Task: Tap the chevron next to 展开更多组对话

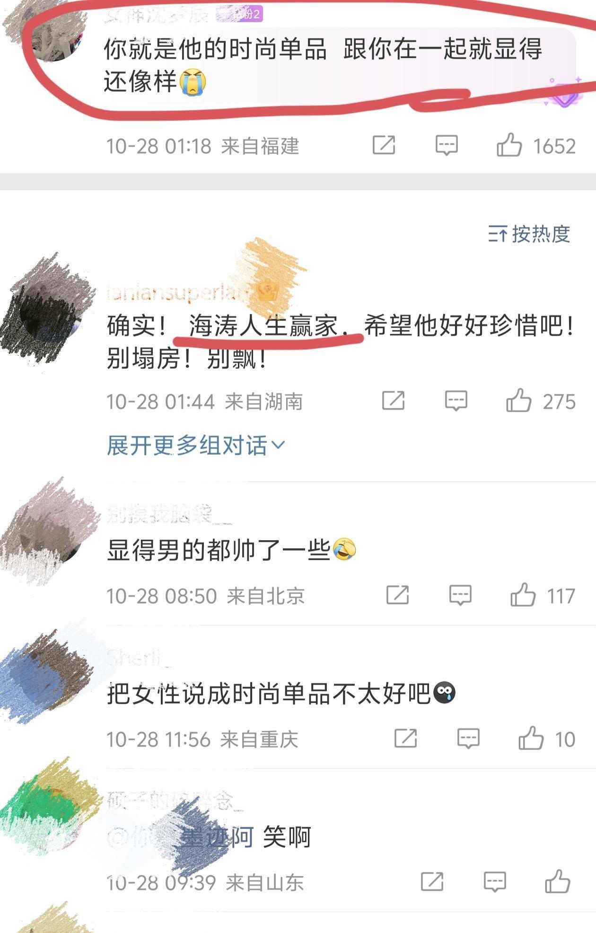Action: pyautogui.click(x=278, y=445)
